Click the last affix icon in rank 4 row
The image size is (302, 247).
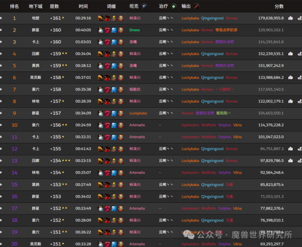tap(120, 54)
